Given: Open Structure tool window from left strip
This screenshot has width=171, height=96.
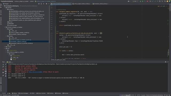Looking at the screenshot, I should click(1, 88).
